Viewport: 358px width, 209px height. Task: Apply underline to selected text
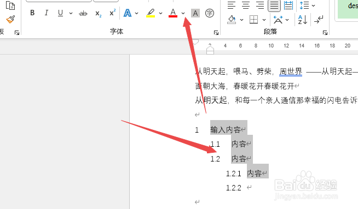click(60, 13)
